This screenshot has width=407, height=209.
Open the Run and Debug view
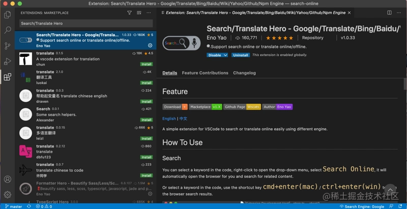(x=8, y=62)
